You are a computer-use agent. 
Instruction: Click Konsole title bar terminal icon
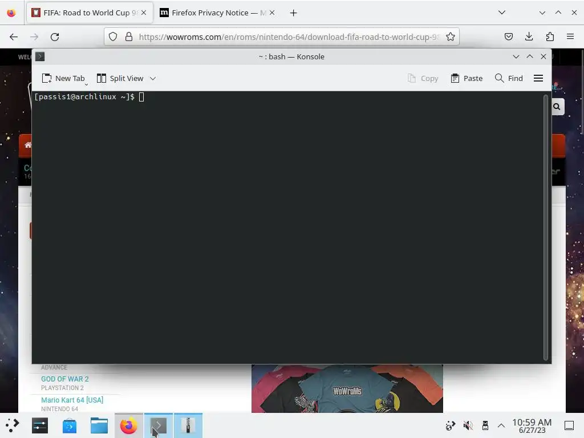40,56
